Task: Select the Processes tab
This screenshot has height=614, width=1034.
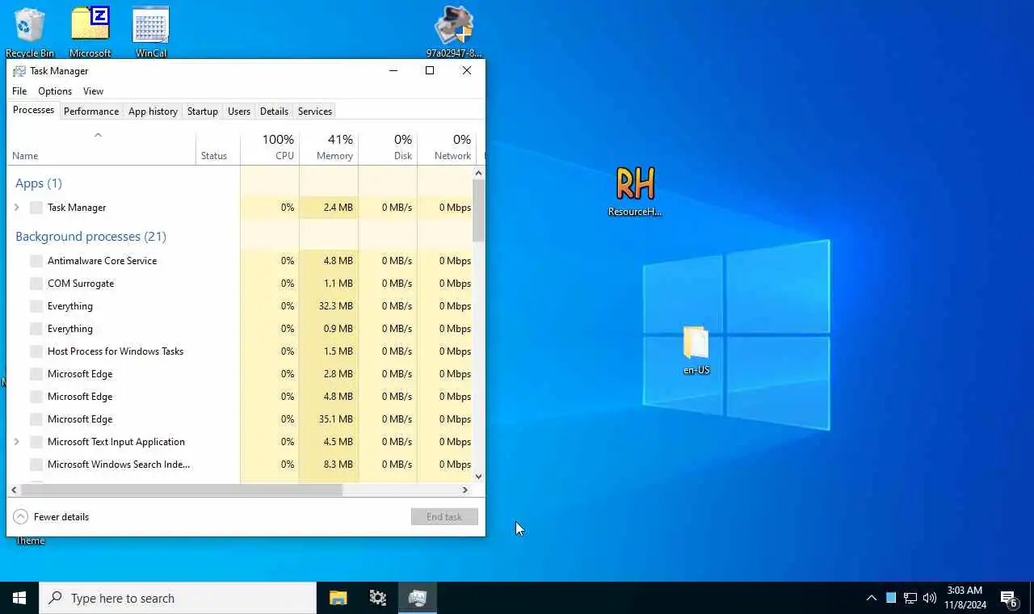Action: click(x=33, y=111)
